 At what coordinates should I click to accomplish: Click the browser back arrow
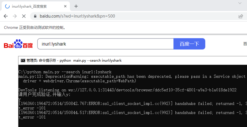pyautogui.click(x=6, y=16)
